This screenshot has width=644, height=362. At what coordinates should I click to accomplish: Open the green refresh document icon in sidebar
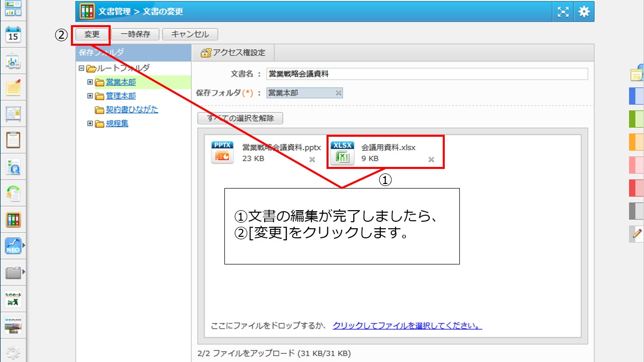13,193
